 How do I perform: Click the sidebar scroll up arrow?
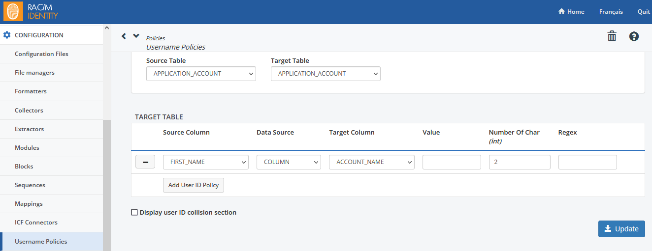107,28
